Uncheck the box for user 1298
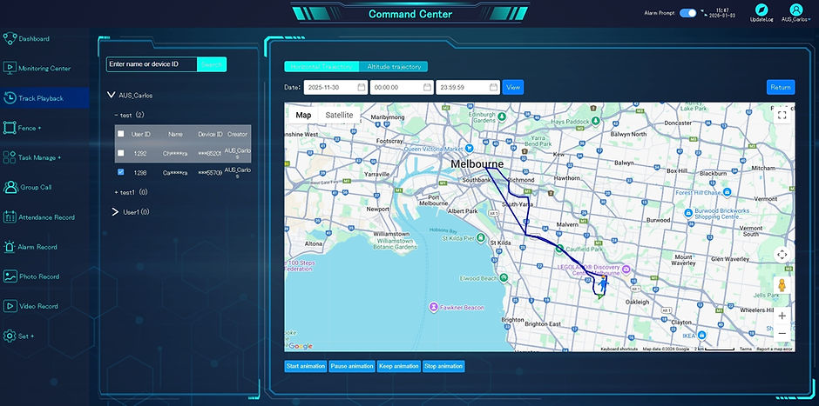This screenshot has width=819, height=406. point(120,172)
